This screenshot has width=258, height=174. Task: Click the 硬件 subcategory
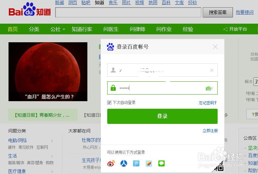point(12,147)
